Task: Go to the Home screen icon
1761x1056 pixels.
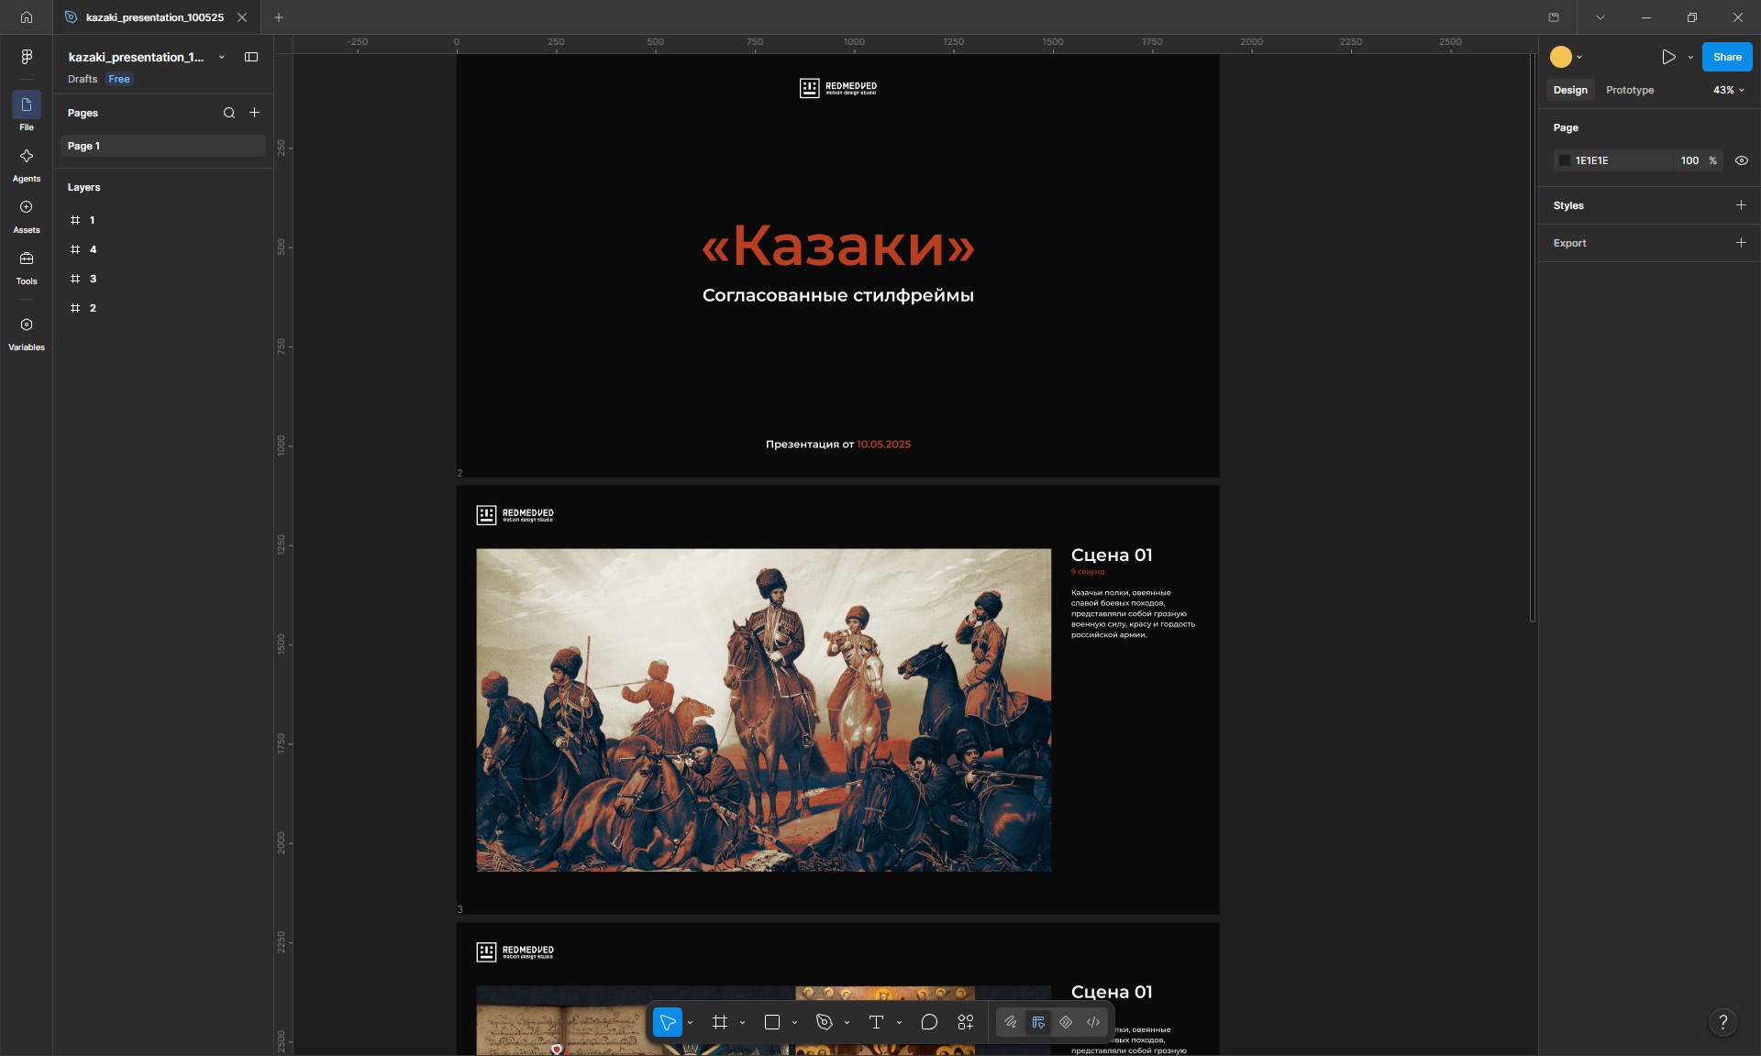Action: tap(27, 17)
